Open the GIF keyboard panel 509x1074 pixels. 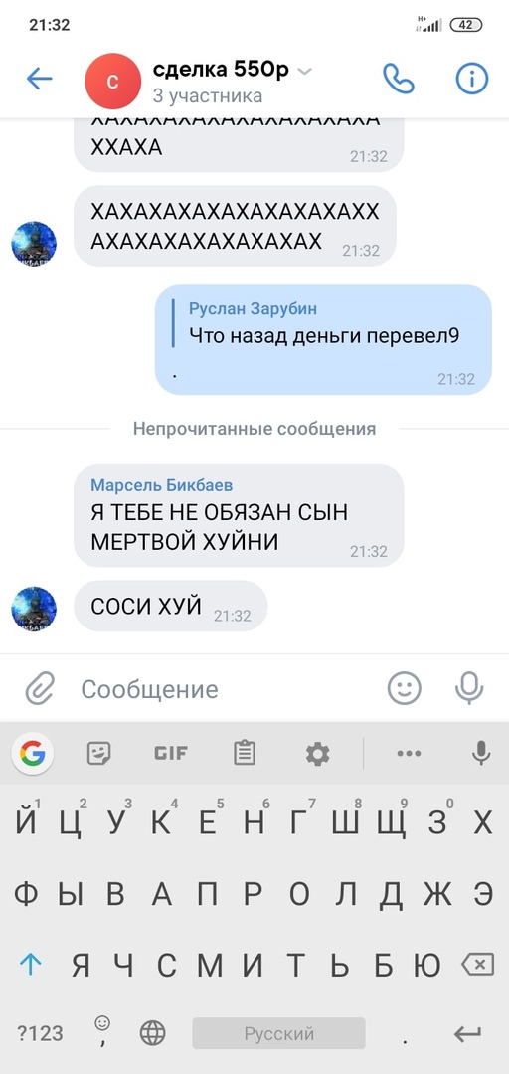171,754
